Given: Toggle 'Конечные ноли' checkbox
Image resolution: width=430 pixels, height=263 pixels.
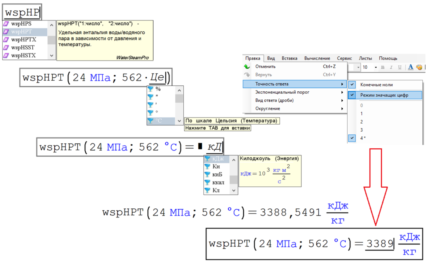Looking at the screenshot, I should click(352, 85).
